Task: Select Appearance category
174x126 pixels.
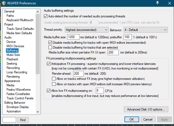Action: coord(12,81)
